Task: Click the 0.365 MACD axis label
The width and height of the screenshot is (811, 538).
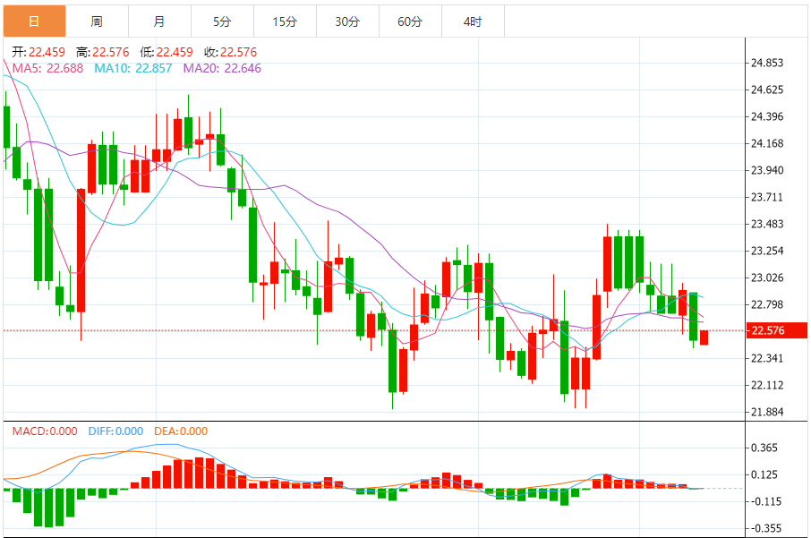Action: [x=764, y=448]
